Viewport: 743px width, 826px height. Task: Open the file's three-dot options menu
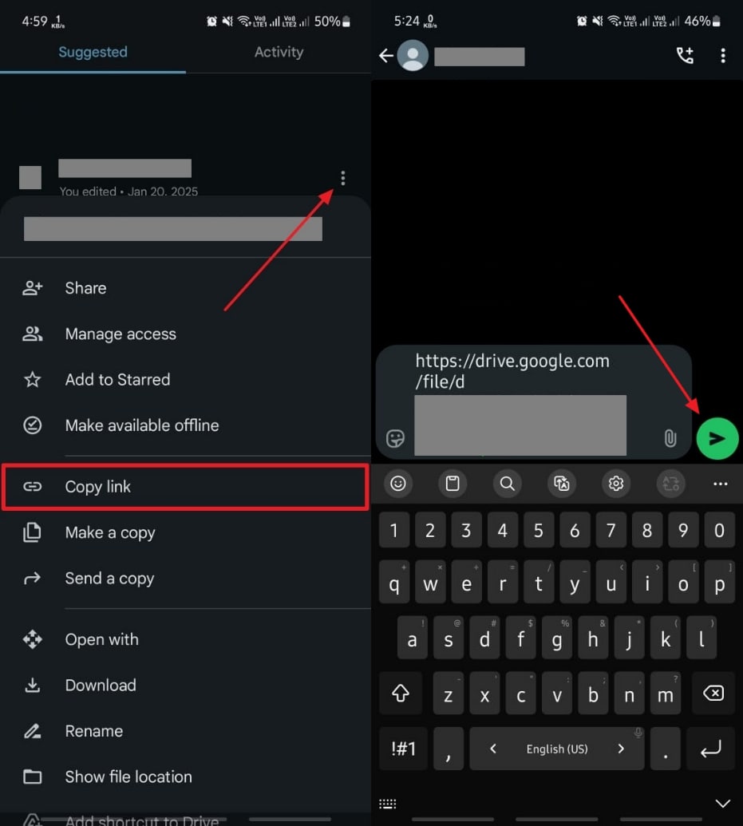click(343, 178)
